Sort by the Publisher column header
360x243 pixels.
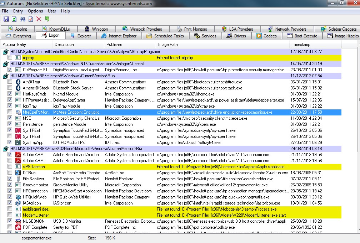(x=130, y=45)
